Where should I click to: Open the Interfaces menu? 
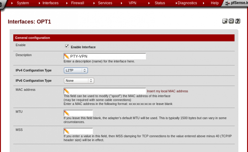[51, 3]
